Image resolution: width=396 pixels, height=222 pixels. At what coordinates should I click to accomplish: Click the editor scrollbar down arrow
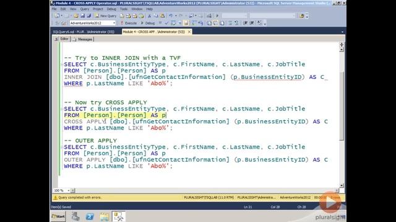pyautogui.click(x=342, y=186)
